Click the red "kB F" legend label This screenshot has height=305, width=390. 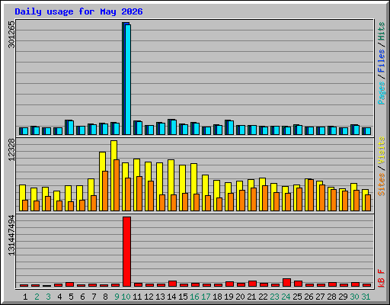[x=382, y=278]
